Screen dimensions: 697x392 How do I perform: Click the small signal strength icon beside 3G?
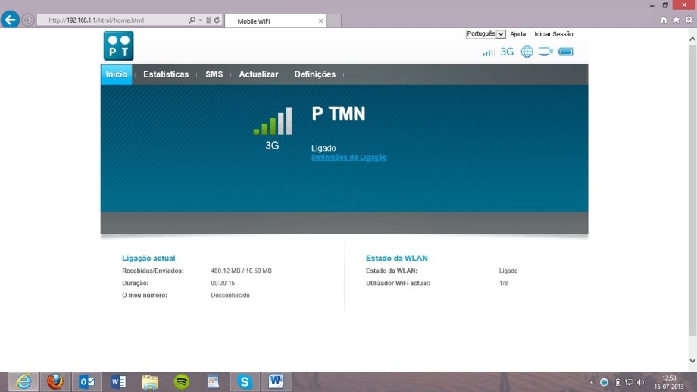click(x=489, y=52)
